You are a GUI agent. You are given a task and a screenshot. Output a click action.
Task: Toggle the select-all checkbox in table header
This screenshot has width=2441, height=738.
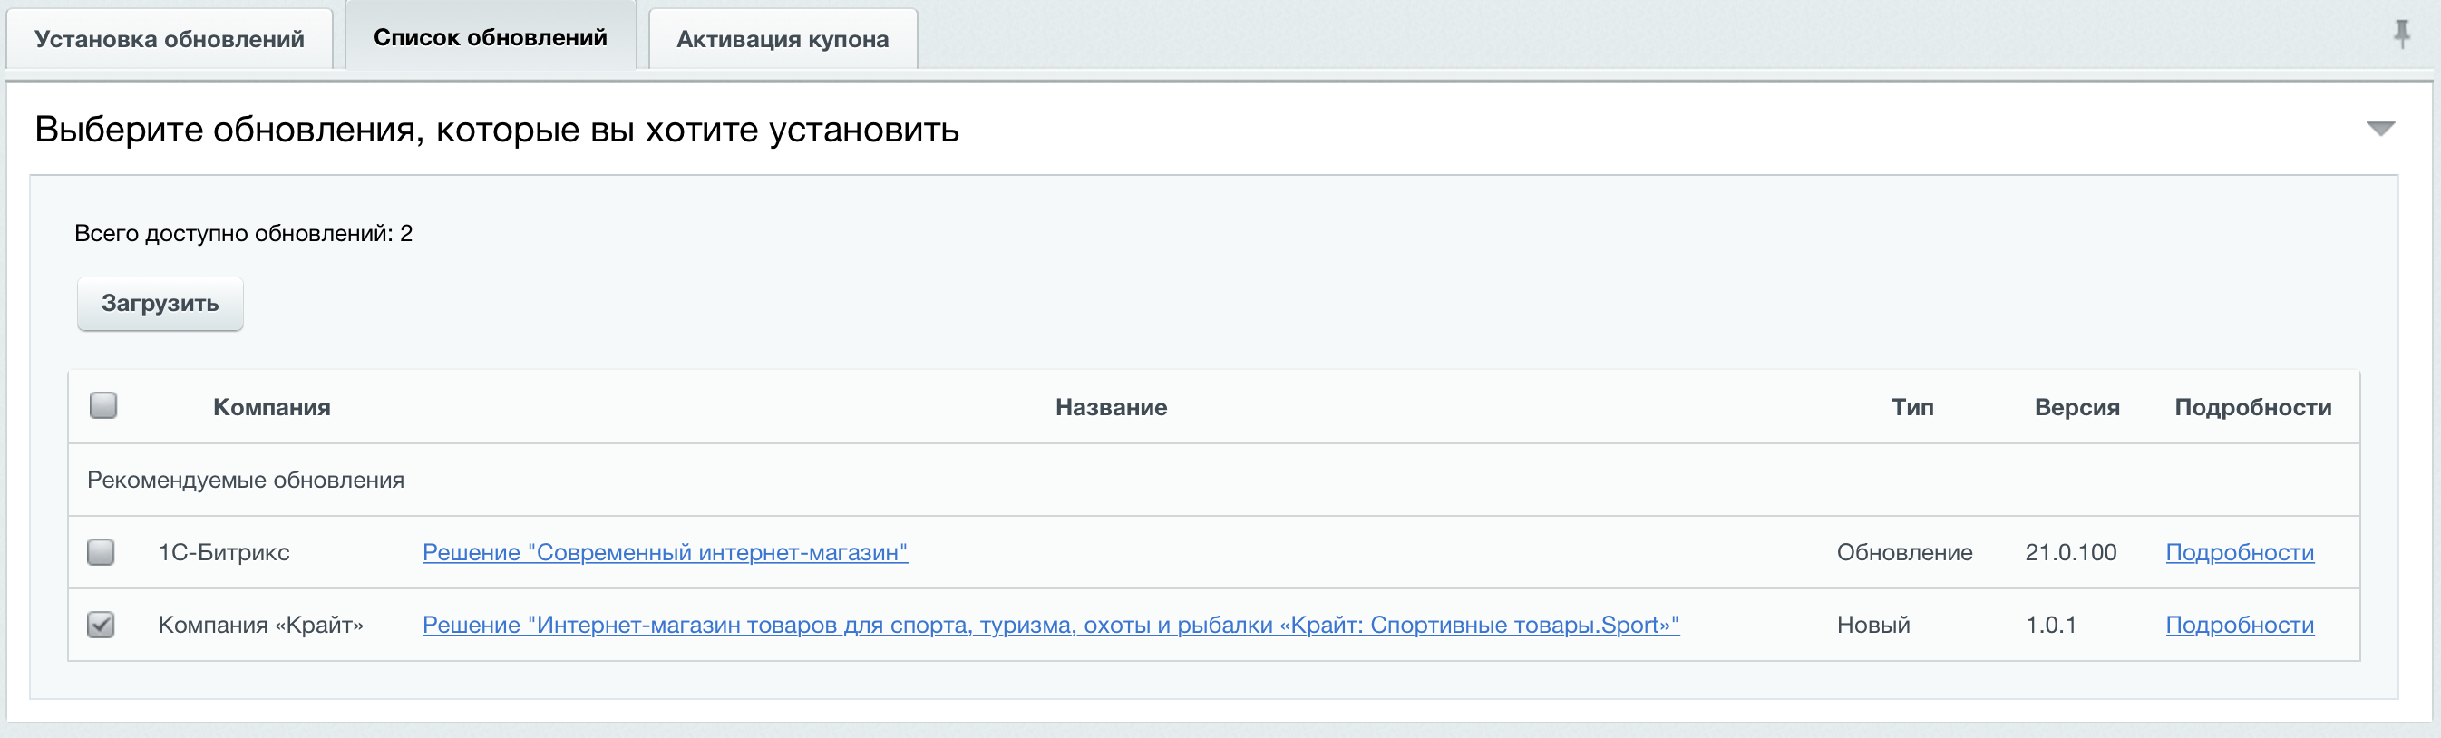(103, 405)
